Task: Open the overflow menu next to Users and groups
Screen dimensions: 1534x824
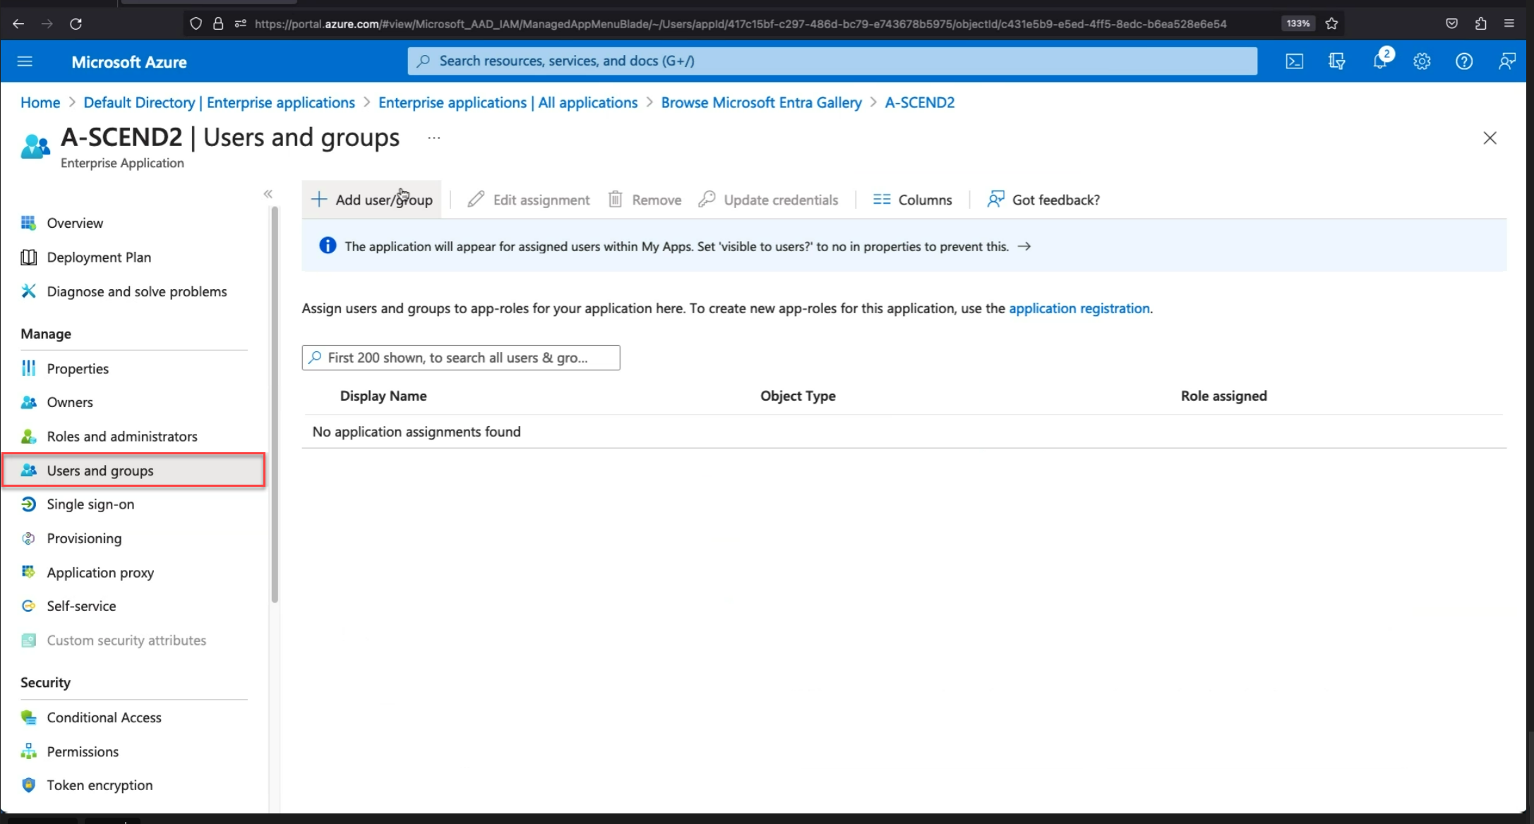Action: (x=433, y=138)
